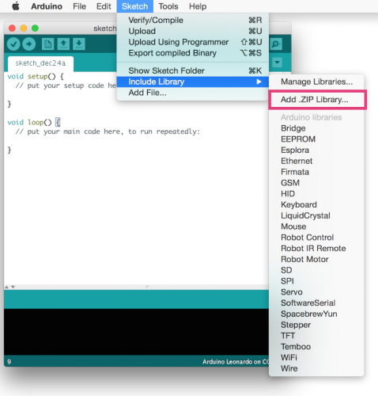Include the SpacebrewYun library
The height and width of the screenshot is (396, 378).
coord(316,314)
